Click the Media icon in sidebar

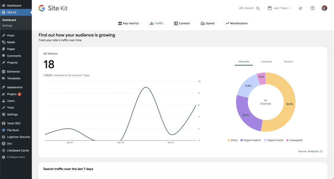4,42
